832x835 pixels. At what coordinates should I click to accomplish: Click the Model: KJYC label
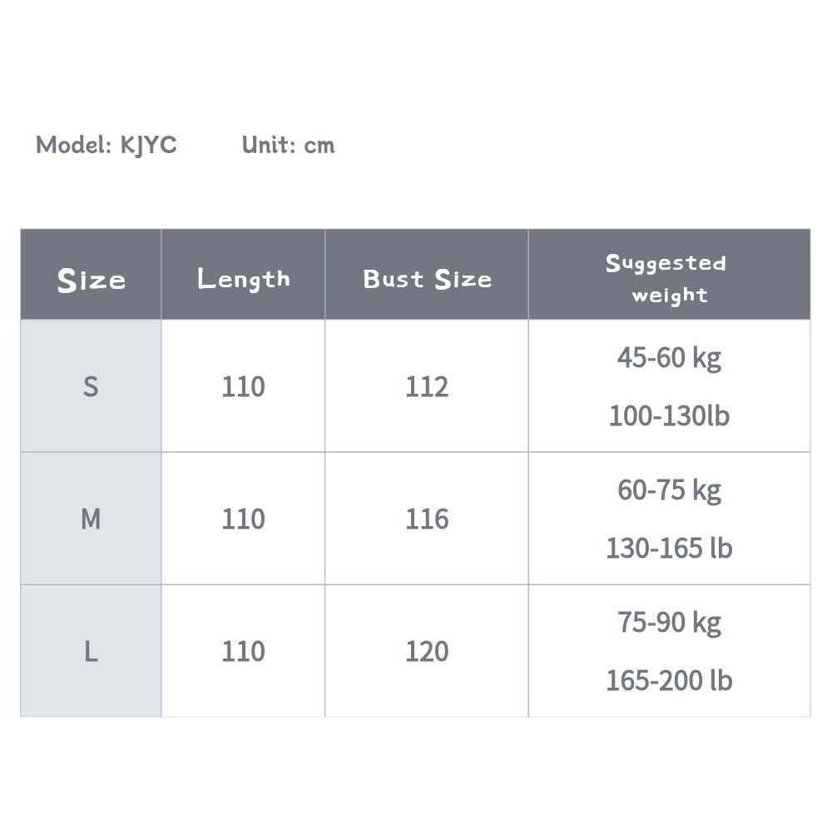(x=106, y=145)
